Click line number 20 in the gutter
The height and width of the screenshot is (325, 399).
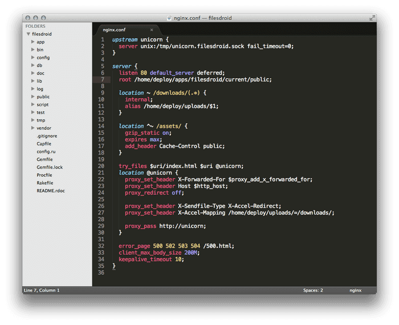click(101, 166)
